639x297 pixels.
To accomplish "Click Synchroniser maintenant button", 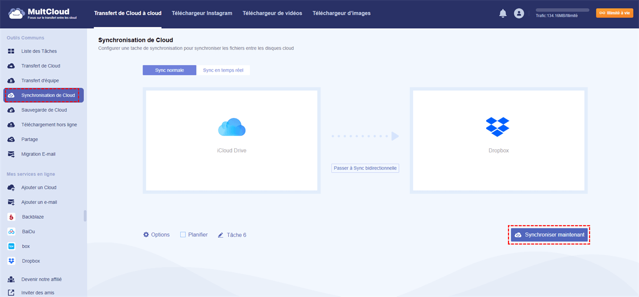I will (550, 235).
